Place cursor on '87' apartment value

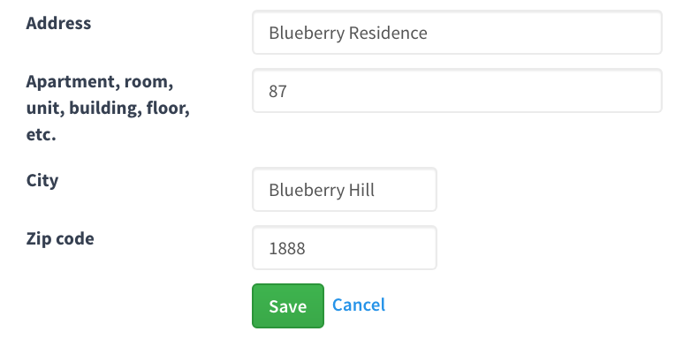point(277,92)
